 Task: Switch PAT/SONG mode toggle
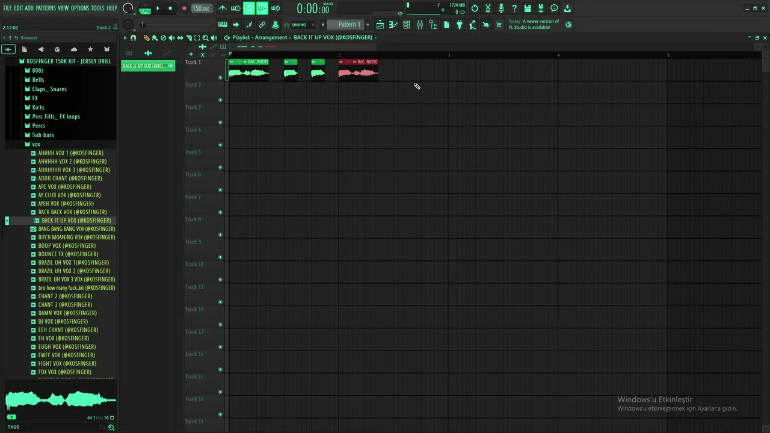point(145,8)
